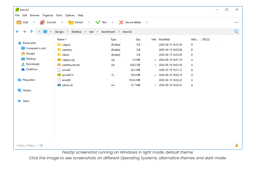
Task: Open the address bar history dropdown
Action: [x=39, y=32]
